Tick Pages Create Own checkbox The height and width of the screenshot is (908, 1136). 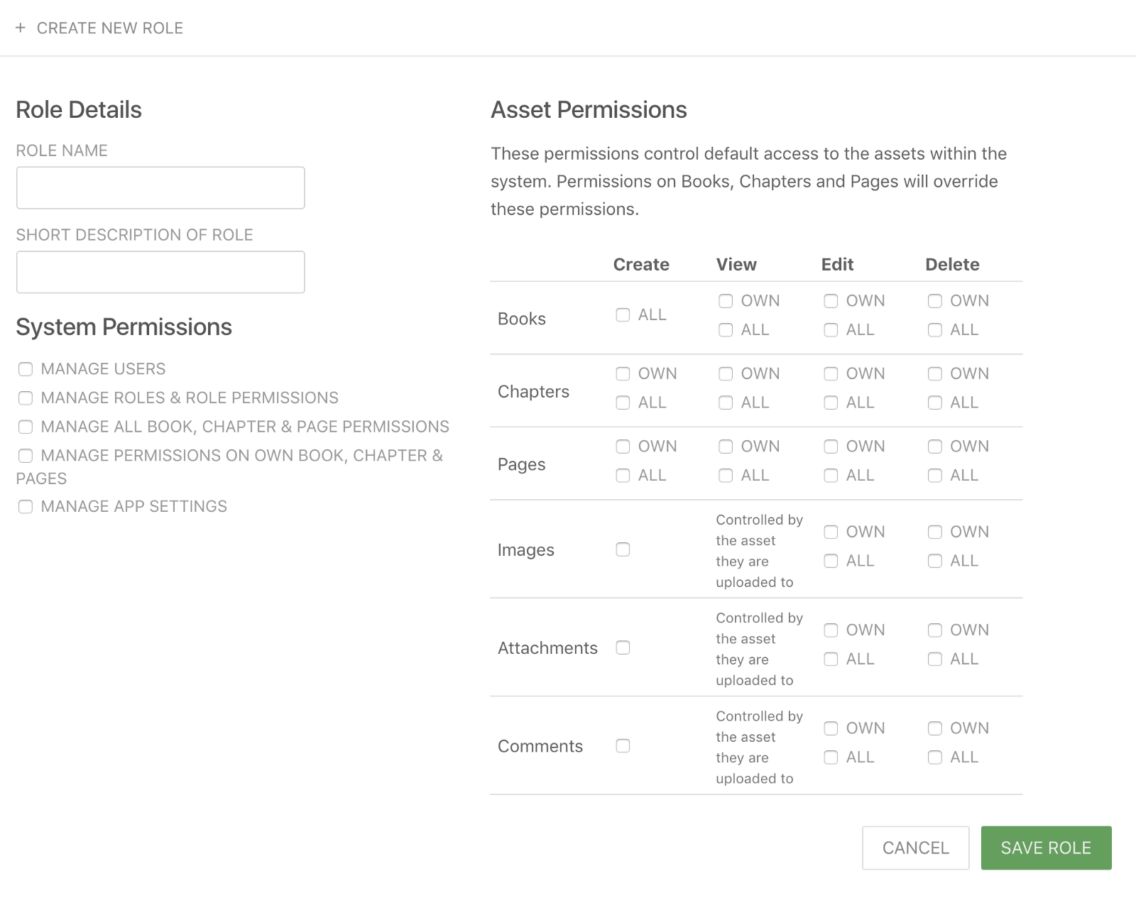tap(623, 447)
